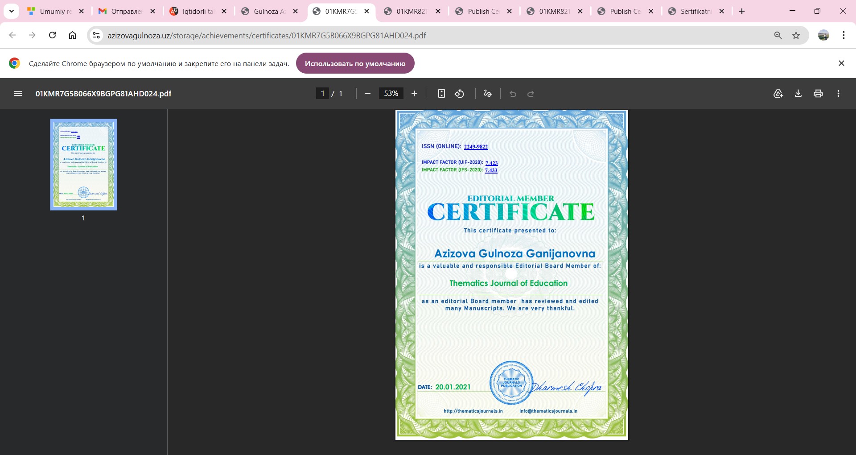This screenshot has width=856, height=455.
Task: Close the Sertifikatni tab
Action: 722,11
